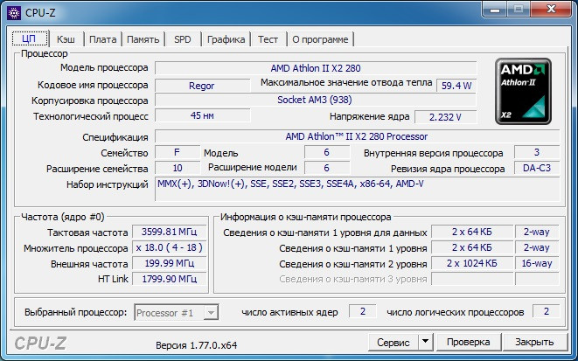This screenshot has height=361, width=578.
Task: Click the empty level 3 cache size field
Action: click(472, 279)
